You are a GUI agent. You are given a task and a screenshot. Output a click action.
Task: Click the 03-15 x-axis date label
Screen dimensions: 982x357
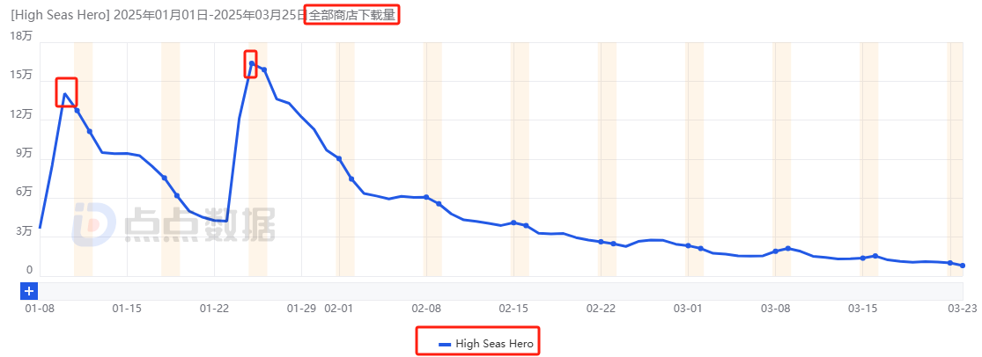(862, 309)
